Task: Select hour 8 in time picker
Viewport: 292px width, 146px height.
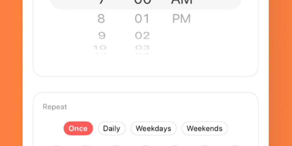Action: click(x=101, y=19)
